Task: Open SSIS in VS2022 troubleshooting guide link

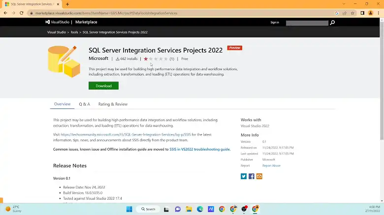Action: (x=199, y=149)
